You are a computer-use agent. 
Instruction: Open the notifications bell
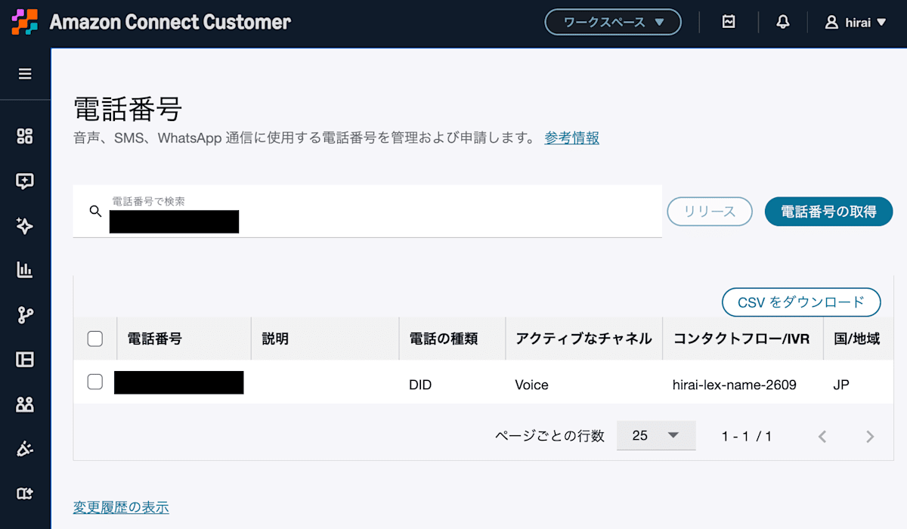783,23
